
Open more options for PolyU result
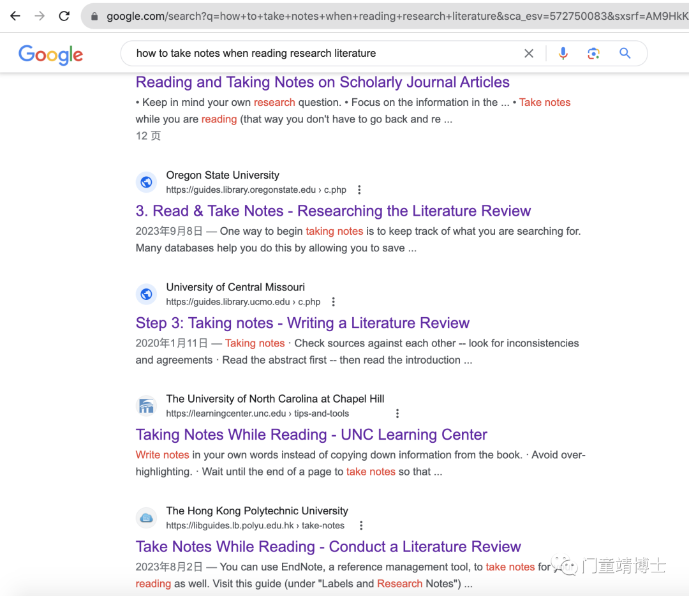pos(361,526)
